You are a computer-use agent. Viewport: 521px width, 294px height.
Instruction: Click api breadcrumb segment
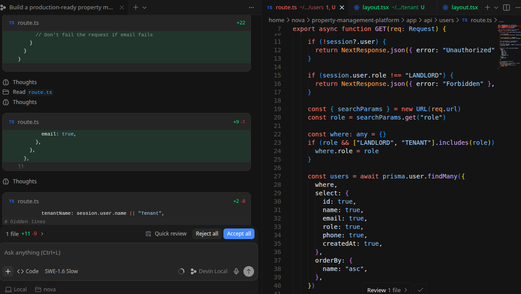(x=428, y=20)
